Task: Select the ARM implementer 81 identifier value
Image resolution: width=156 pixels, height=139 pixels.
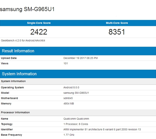Action: point(102,129)
